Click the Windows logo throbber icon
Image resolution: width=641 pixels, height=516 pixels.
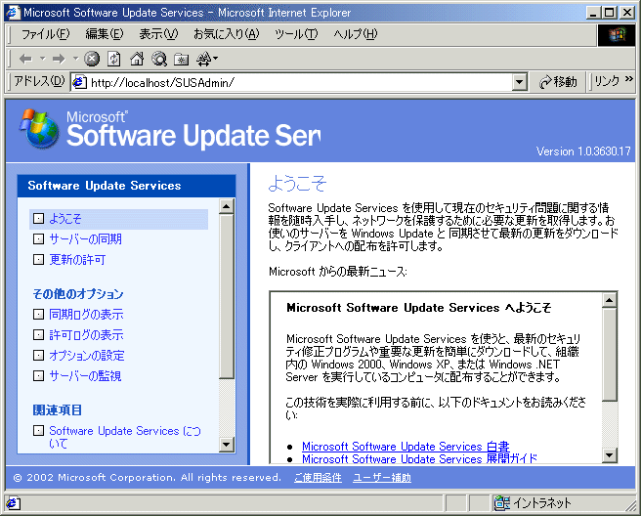[x=617, y=35]
